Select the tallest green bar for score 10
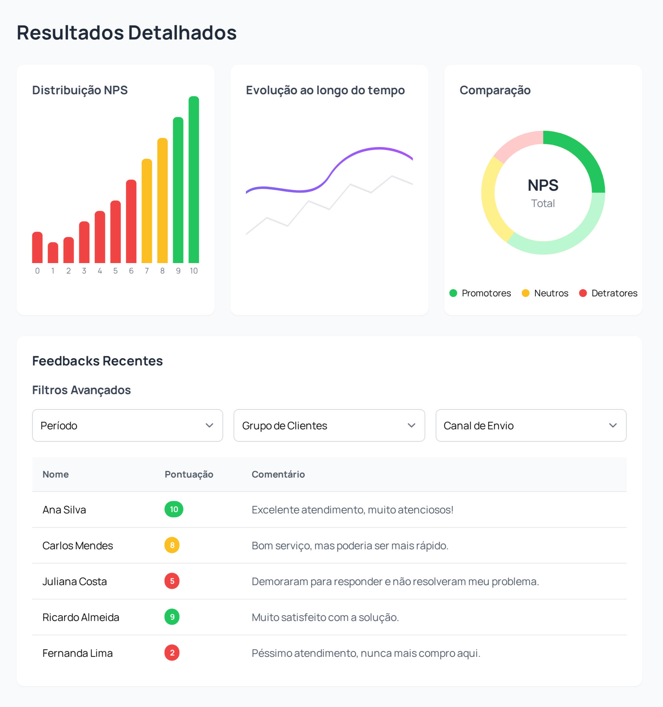This screenshot has width=663, height=707. click(194, 180)
